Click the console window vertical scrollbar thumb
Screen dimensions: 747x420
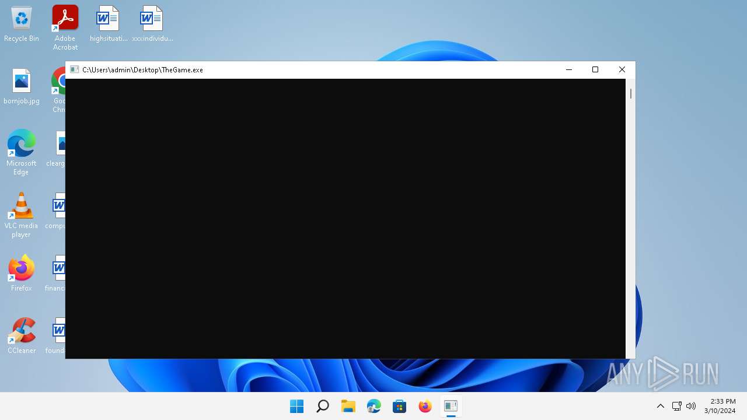click(631, 93)
